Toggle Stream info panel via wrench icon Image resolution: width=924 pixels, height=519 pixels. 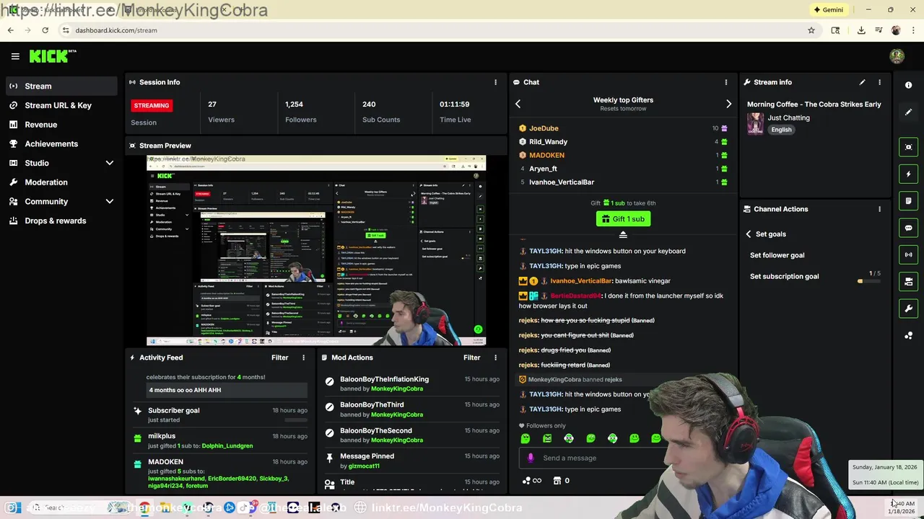pos(909,309)
